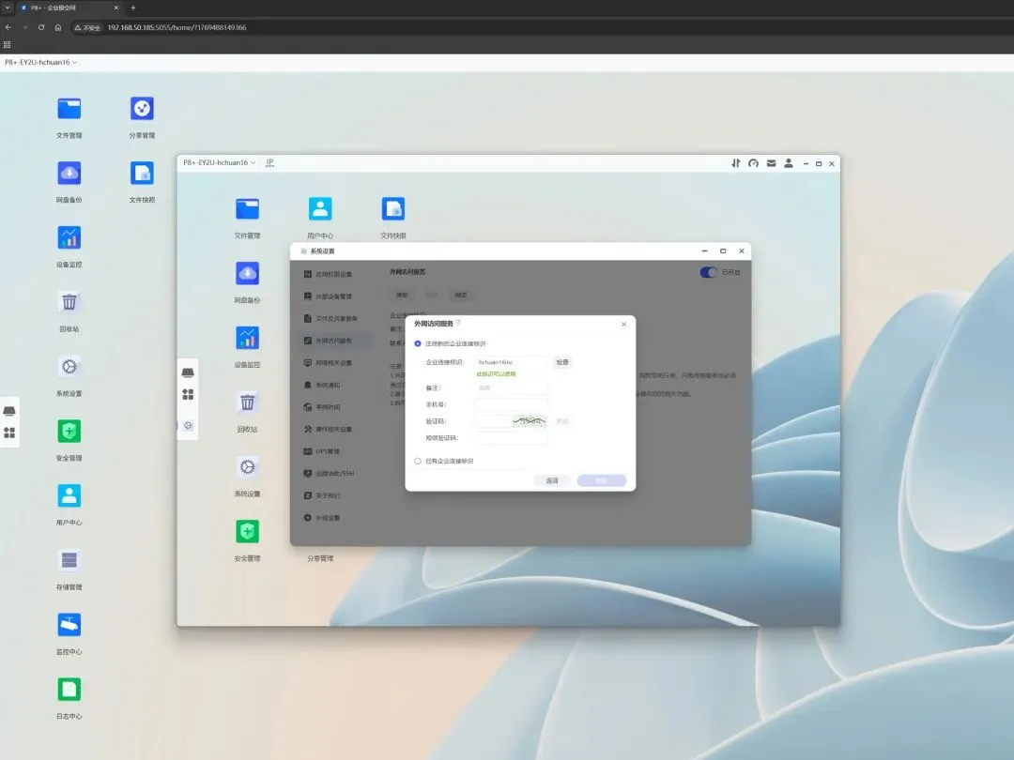Open 文件快照 icon inside the inner P8+ window
This screenshot has width=1014, height=760.
coord(393,208)
